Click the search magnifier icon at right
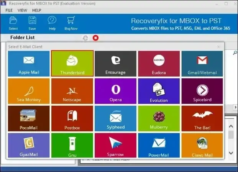The height and width of the screenshot is (172, 238). [235, 52]
